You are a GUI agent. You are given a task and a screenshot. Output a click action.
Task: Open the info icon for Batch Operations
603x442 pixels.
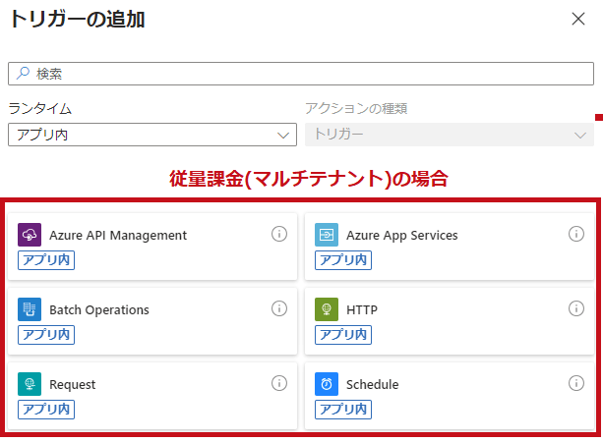[x=279, y=308]
